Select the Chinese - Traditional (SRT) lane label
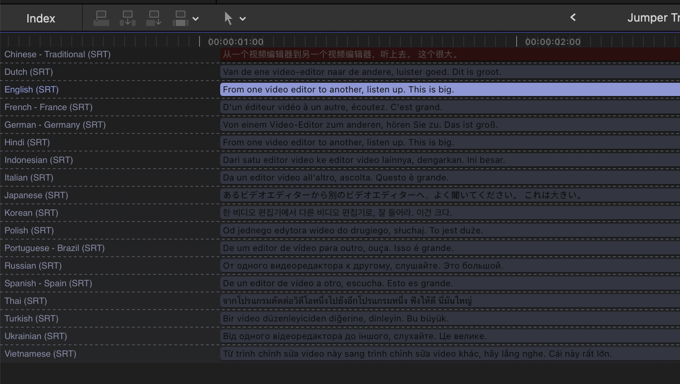The height and width of the screenshot is (384, 680). pyautogui.click(x=57, y=54)
